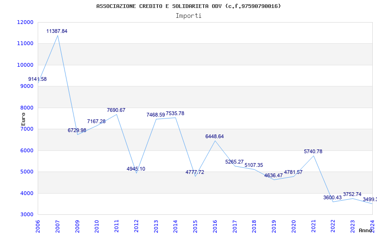
Task: Click the 2017 x-axis year label
Action: (x=235, y=227)
